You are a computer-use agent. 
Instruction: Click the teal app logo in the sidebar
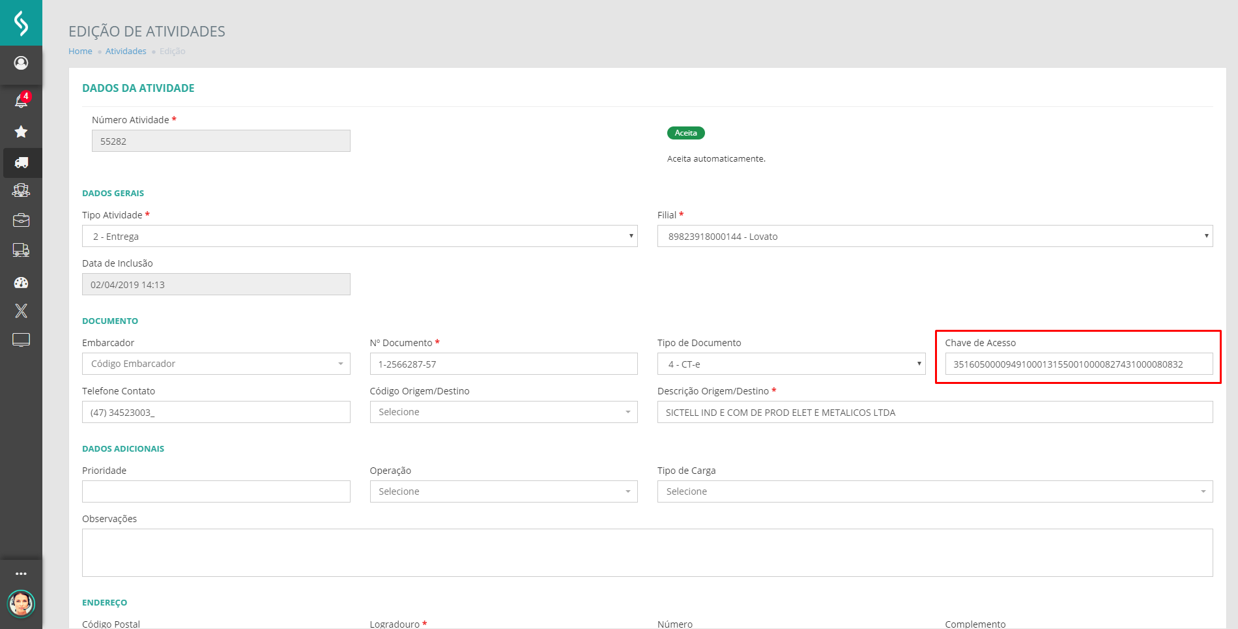point(21,23)
